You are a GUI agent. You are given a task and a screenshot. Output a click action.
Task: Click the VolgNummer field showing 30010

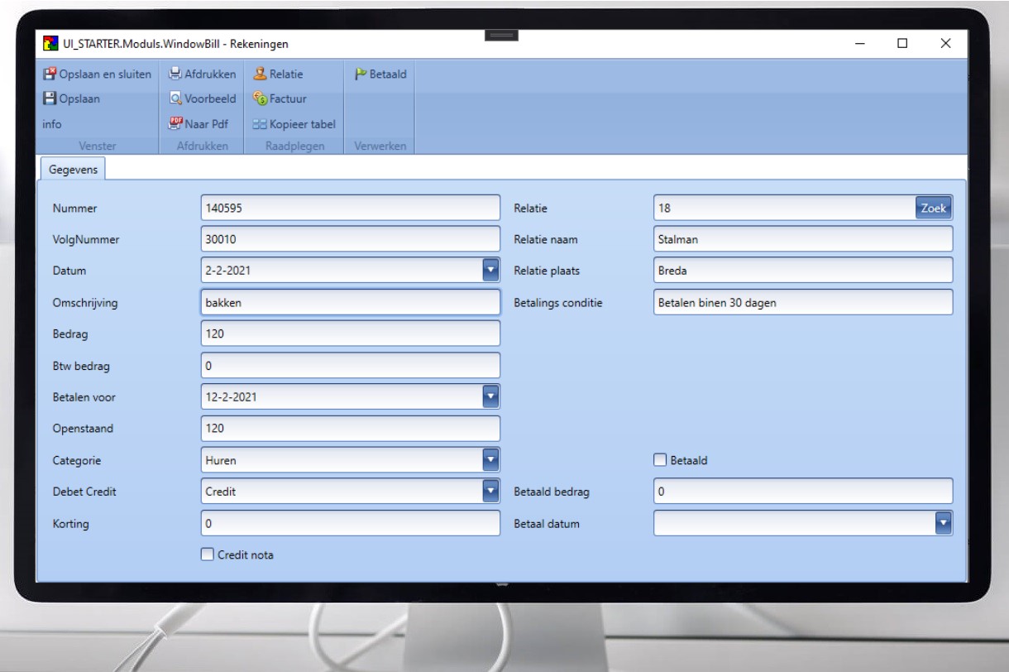[351, 240]
